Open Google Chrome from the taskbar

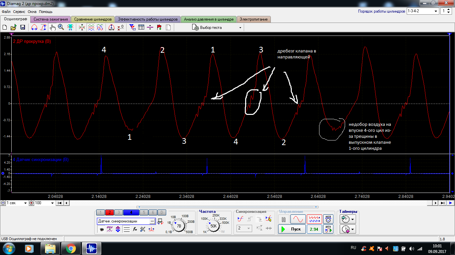click(71, 248)
